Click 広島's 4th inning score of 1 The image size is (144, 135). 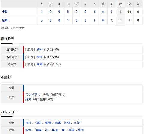click(x=68, y=20)
